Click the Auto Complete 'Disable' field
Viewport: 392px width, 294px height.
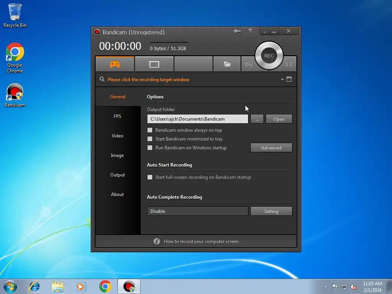coord(198,211)
